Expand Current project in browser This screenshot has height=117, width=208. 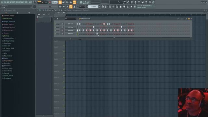(x=9, y=16)
